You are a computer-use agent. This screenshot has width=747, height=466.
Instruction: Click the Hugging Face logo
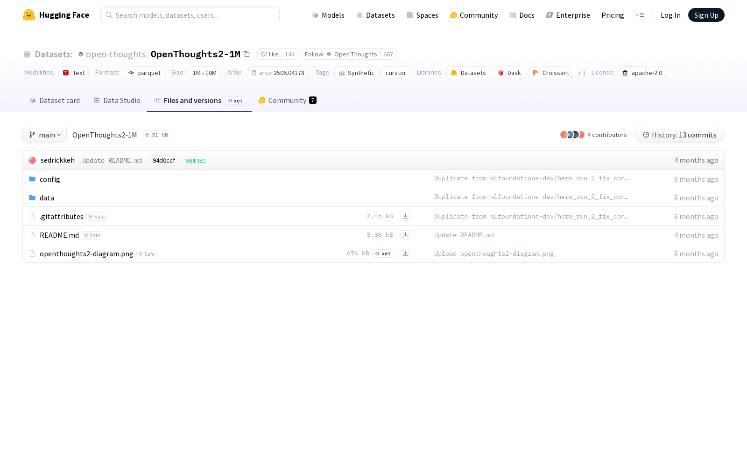(56, 15)
